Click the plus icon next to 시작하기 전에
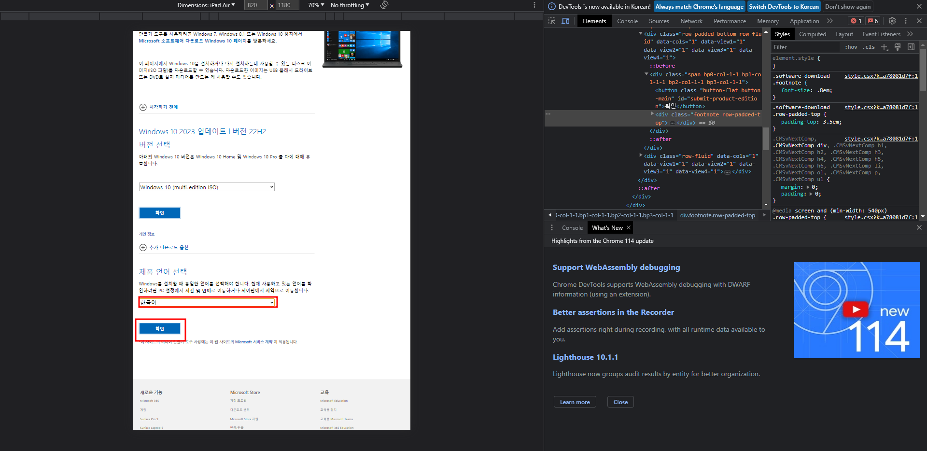Screen dimensions: 927x451 143,107
